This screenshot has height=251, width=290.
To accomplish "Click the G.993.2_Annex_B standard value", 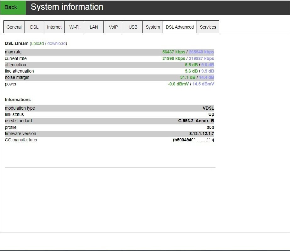I will [x=196, y=121].
